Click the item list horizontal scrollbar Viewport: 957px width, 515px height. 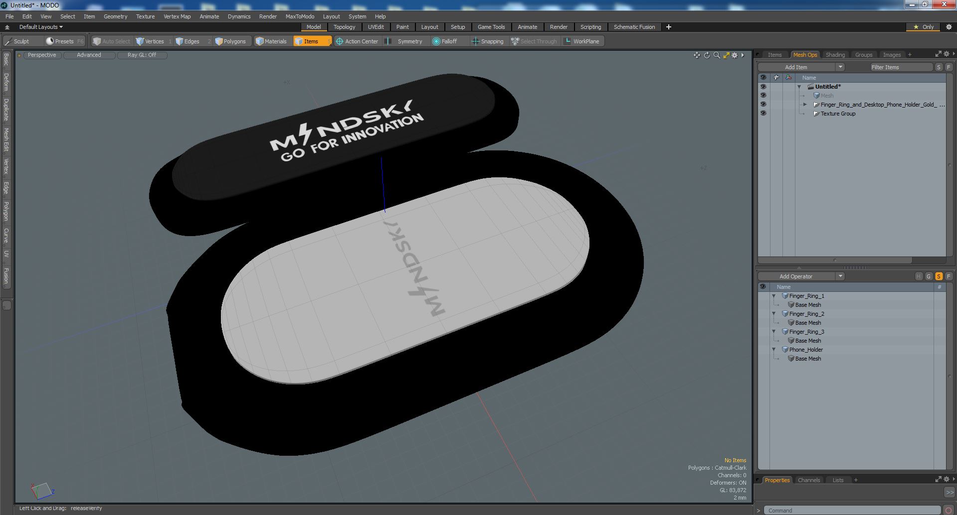tap(835, 260)
